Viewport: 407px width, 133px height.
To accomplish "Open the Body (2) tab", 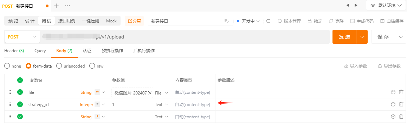I will [x=64, y=51].
